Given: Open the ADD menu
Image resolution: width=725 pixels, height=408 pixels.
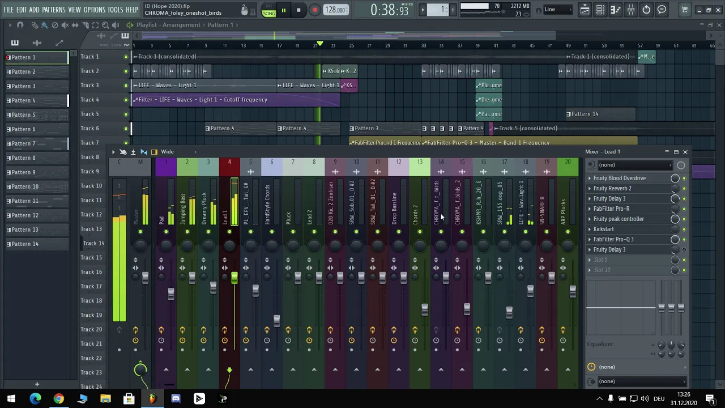Looking at the screenshot, I should point(35,10).
